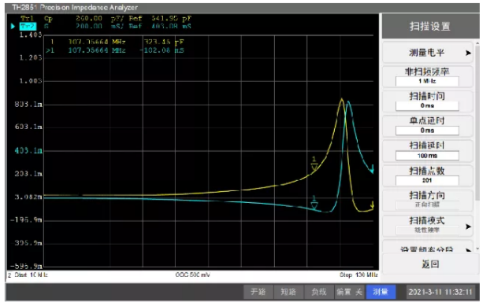Activate the blue 测量 measure button
Screen dimensions: 483x306
[381, 292]
